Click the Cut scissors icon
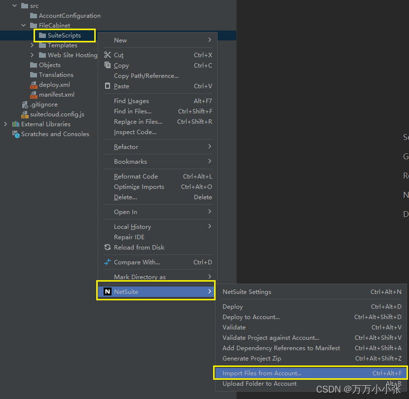 tap(108, 55)
